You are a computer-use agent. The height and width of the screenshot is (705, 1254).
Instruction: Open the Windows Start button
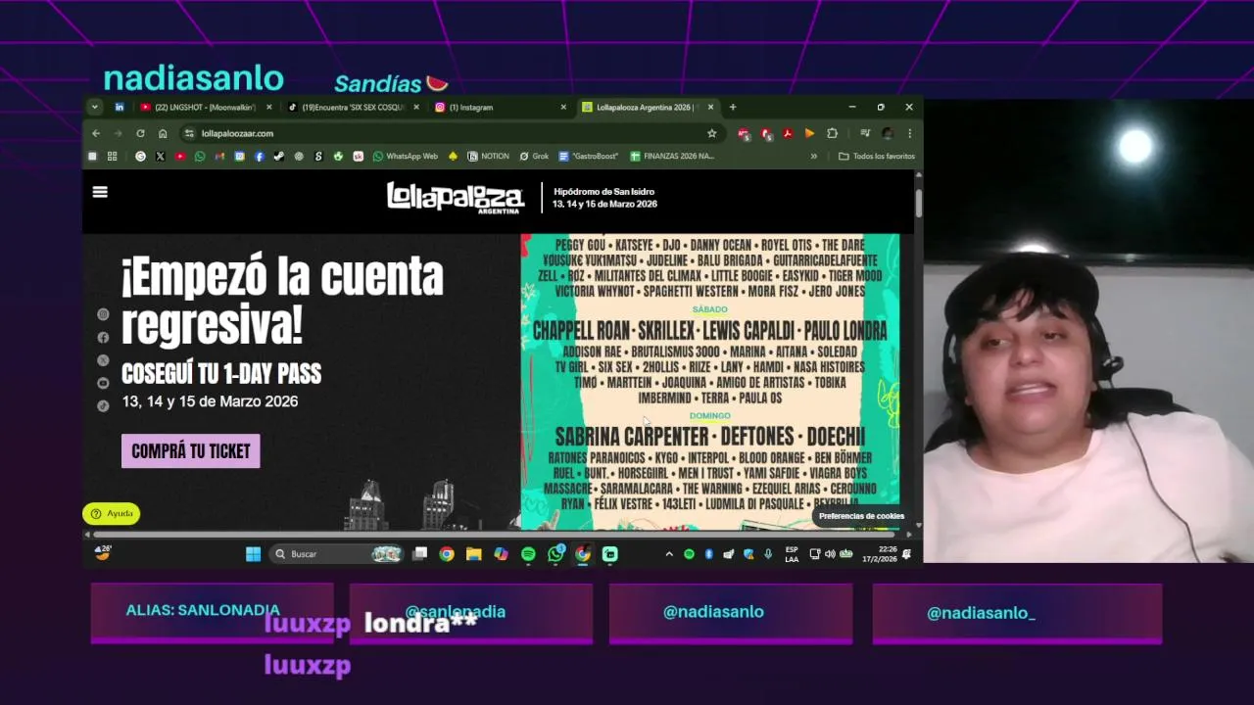point(253,554)
